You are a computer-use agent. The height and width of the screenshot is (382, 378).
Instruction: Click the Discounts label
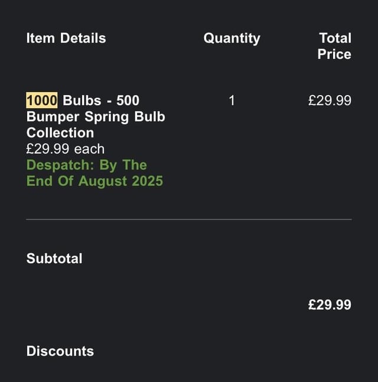[x=60, y=351]
